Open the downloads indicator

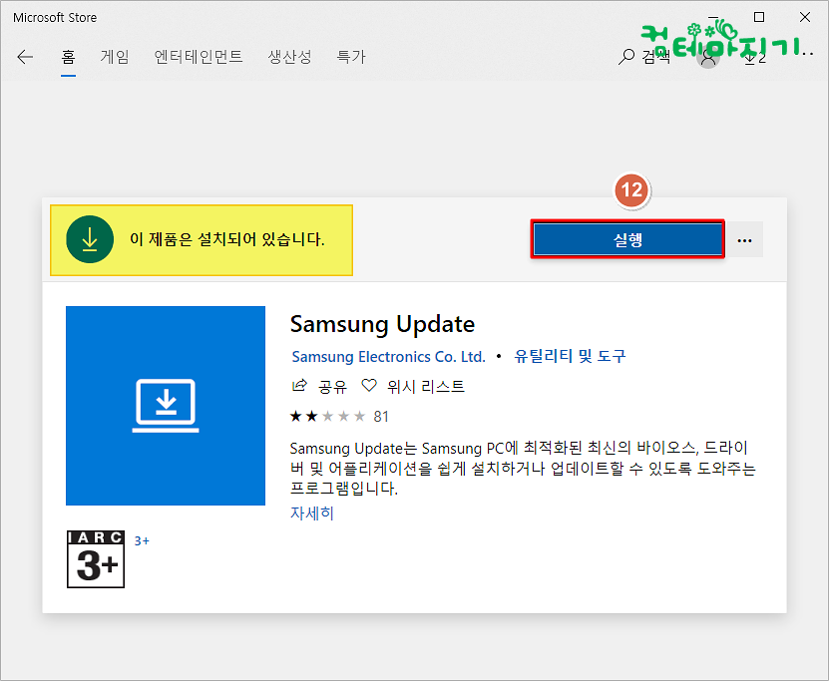[x=754, y=57]
